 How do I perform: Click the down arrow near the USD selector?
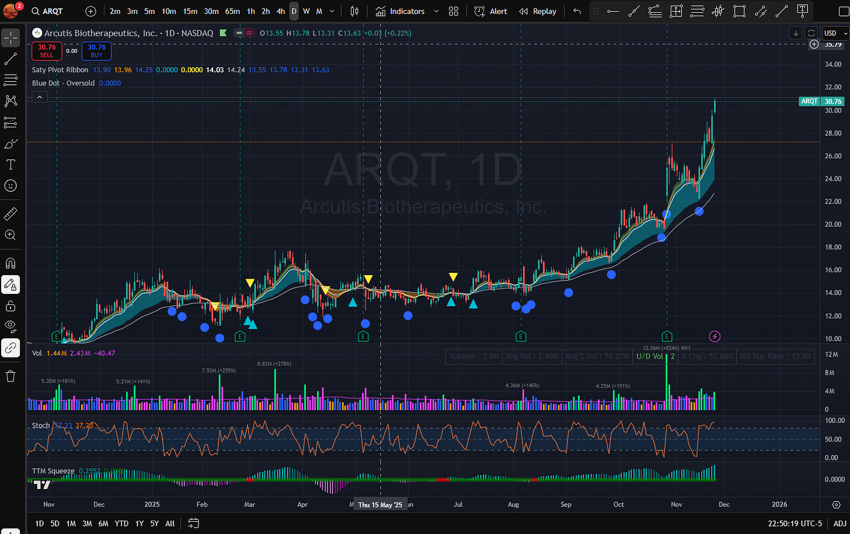(x=796, y=33)
